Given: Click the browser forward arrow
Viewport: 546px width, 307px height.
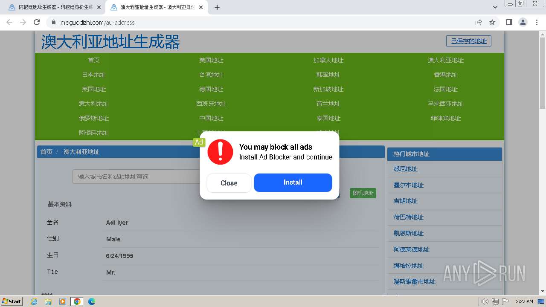Looking at the screenshot, I should (x=23, y=22).
